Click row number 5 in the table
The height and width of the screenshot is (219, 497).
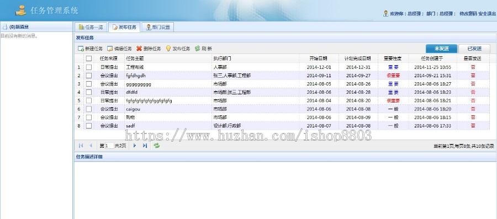[x=79, y=100]
